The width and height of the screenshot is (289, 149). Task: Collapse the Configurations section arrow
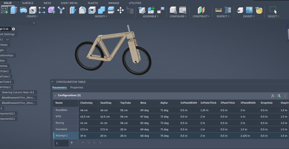coord(55,96)
